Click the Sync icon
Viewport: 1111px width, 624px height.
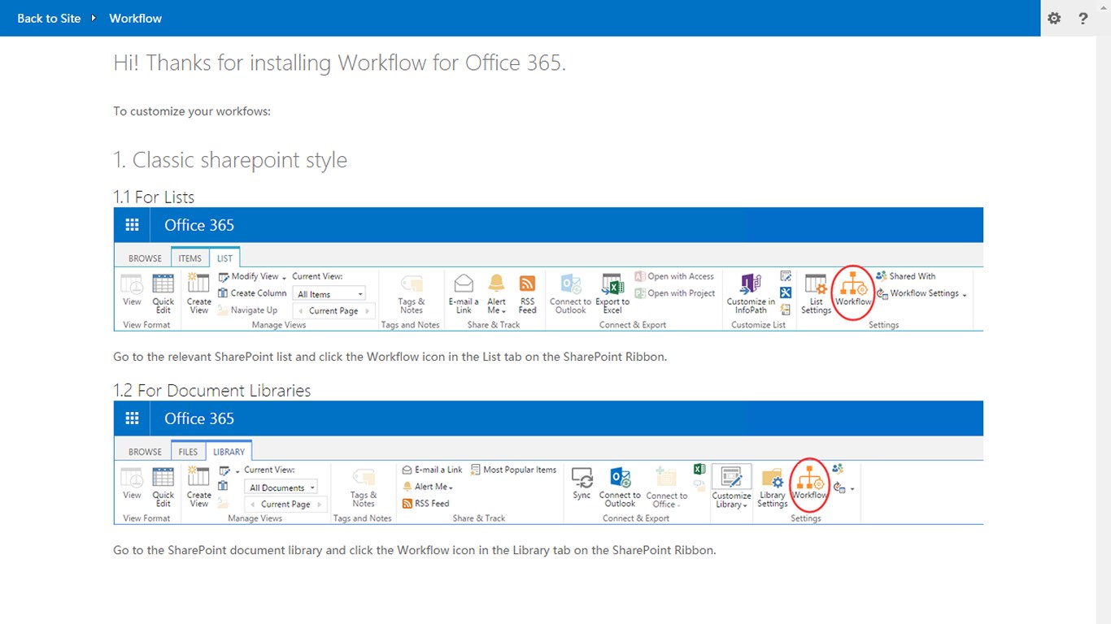pyautogui.click(x=582, y=483)
